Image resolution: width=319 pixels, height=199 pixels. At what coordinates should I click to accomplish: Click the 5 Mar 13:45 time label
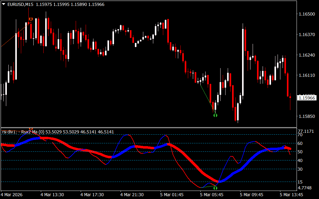coord(291,195)
